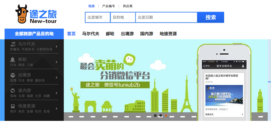
Task: Select the second carousel dot indicator
Action: tap(161, 116)
